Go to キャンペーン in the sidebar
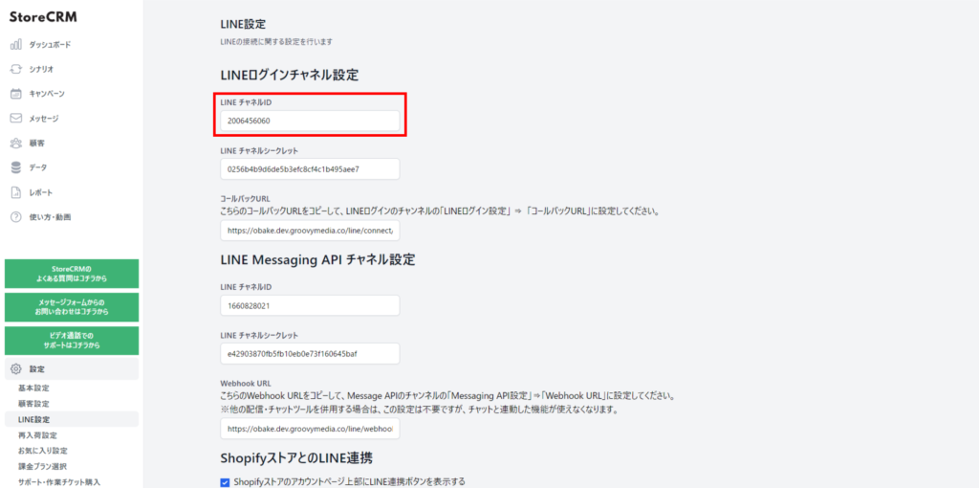Viewport: 979px width, 488px height. click(x=47, y=94)
